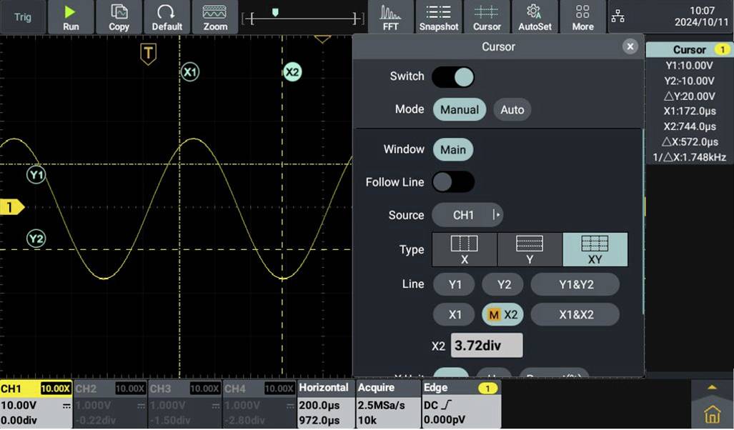Image resolution: width=734 pixels, height=430 pixels.
Task: Set cursor Type to XY
Action: (x=594, y=249)
